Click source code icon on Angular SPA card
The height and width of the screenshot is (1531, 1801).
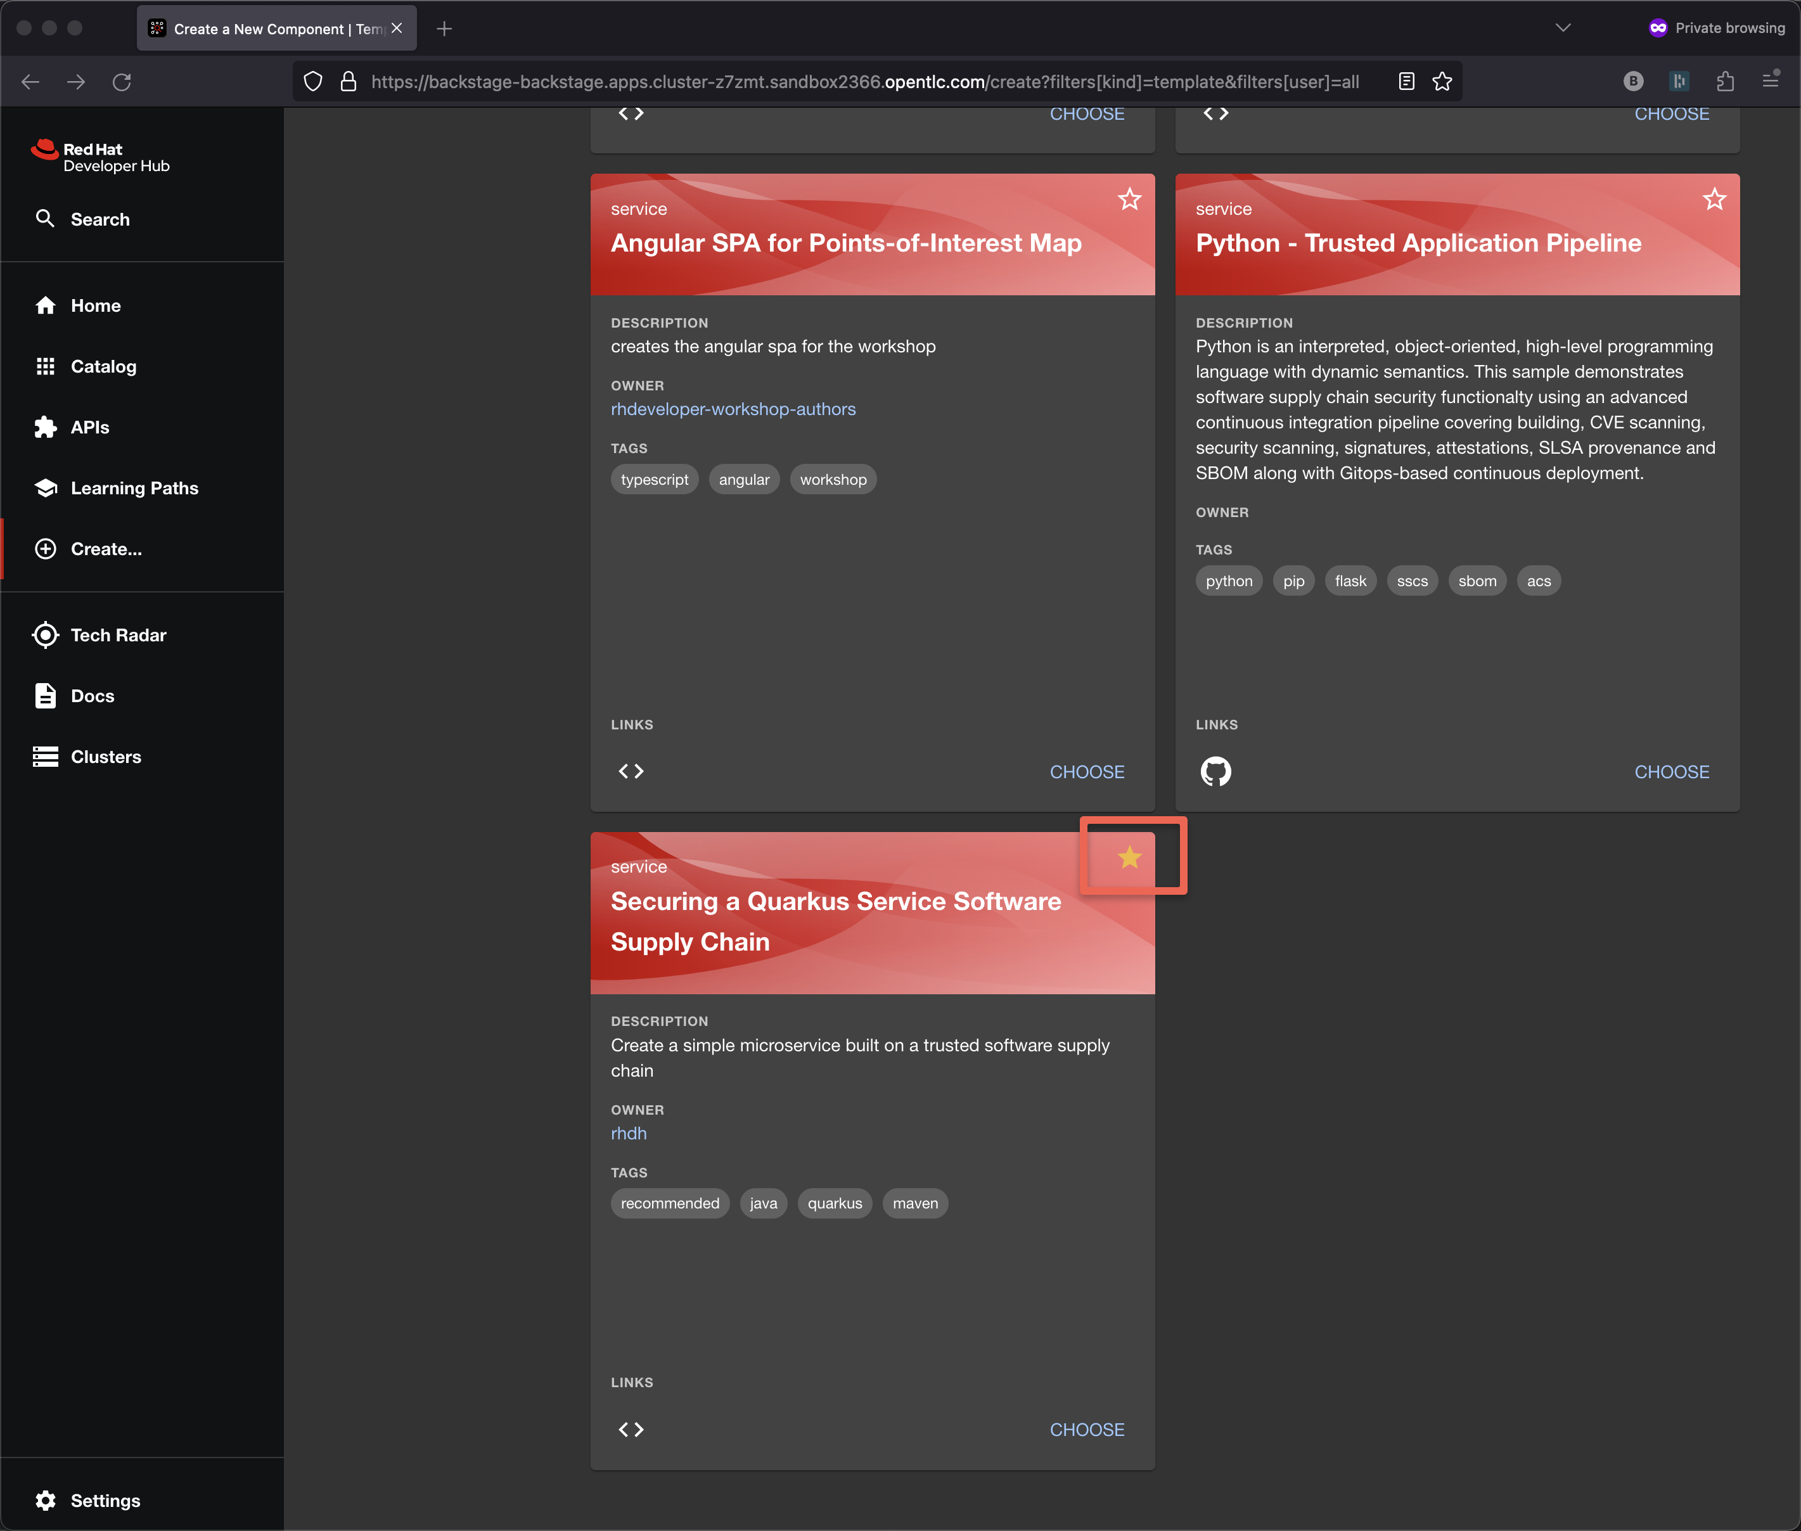tap(631, 771)
